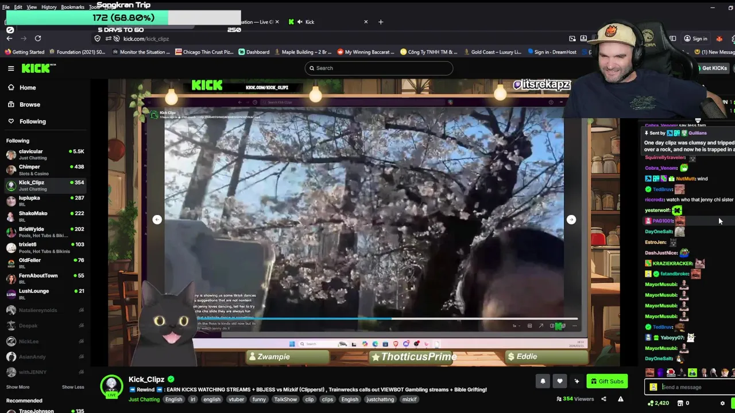735x413 pixels.
Task: Open the Gold Coast Luxury bookmark
Action: 492,52
